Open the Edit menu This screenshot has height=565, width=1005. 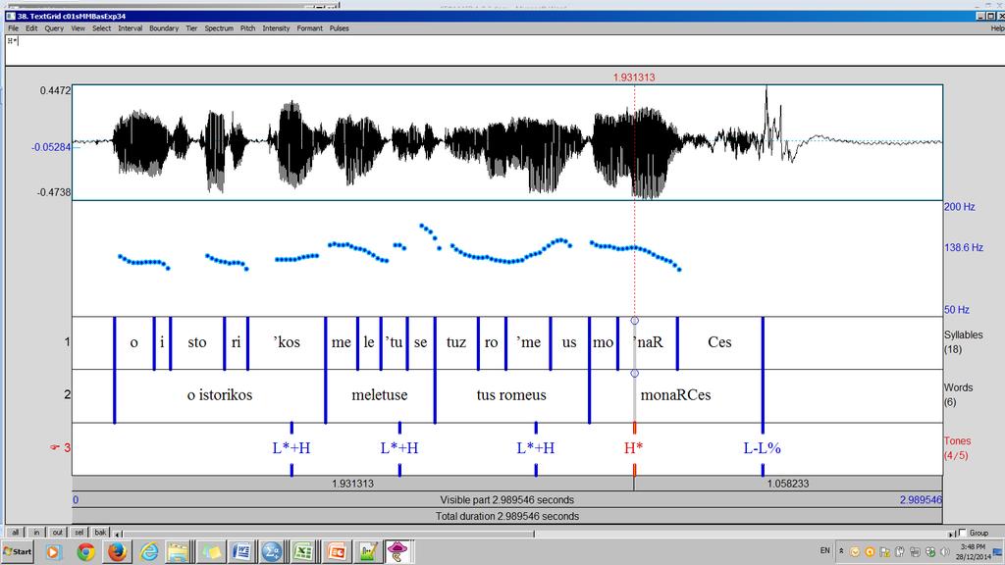click(x=31, y=28)
